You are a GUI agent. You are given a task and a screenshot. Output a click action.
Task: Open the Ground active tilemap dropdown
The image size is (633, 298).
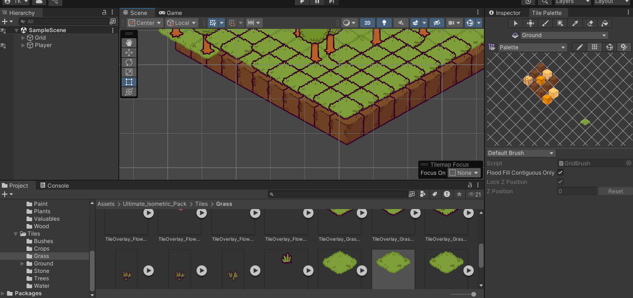(564, 35)
